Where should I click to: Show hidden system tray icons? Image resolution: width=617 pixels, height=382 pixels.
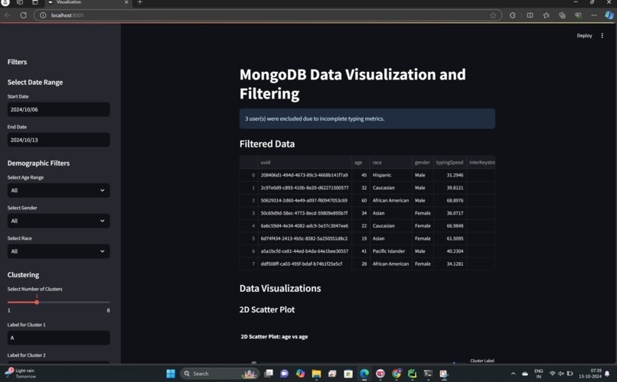click(513, 374)
